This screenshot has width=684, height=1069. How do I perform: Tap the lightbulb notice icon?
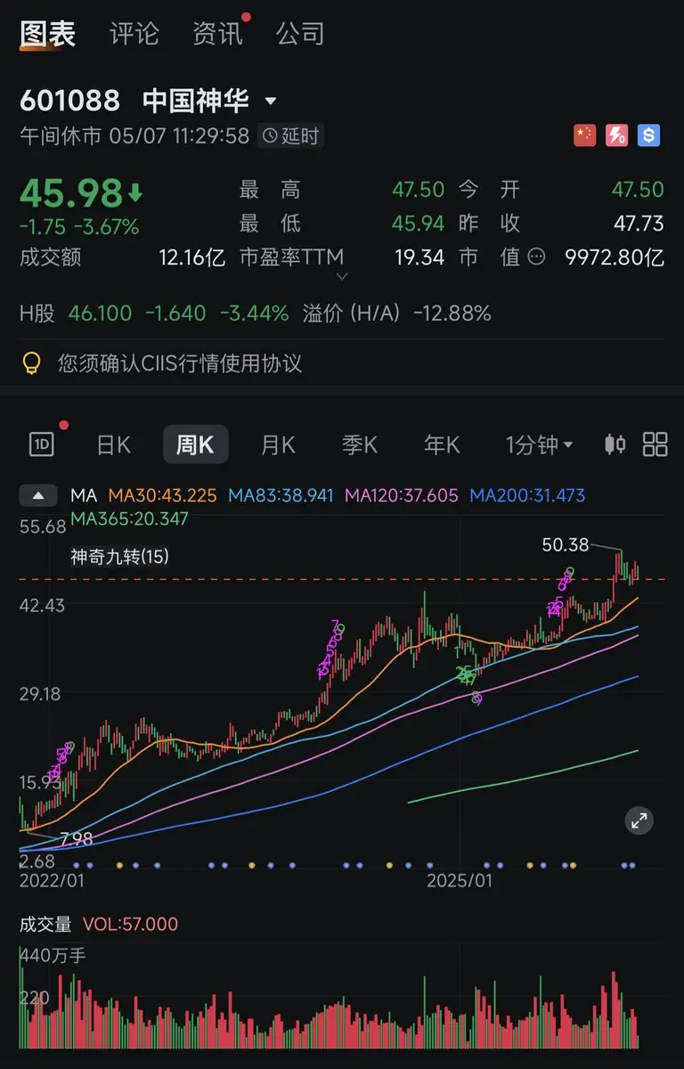pyautogui.click(x=31, y=363)
